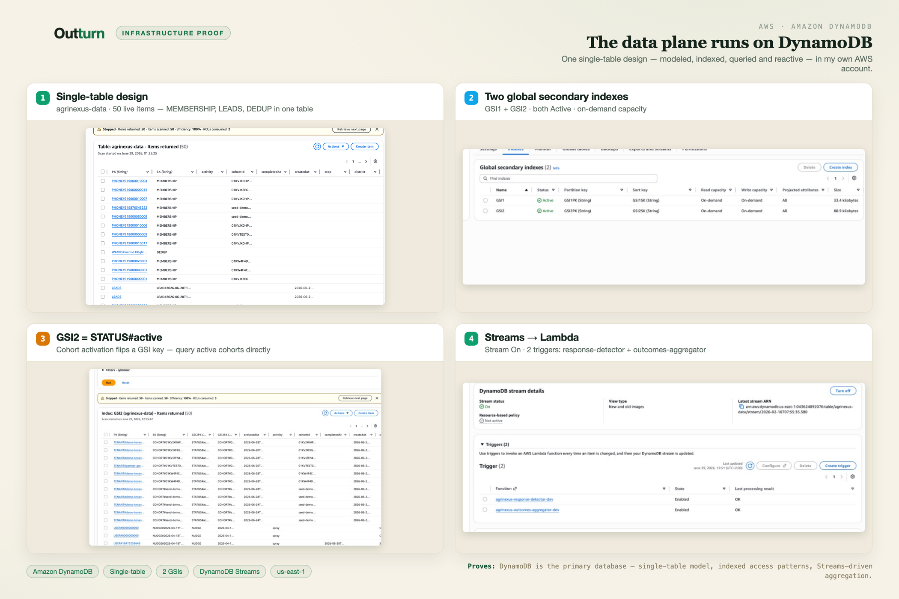The width and height of the screenshot is (899, 599).
Task: Expand the Filters - optional section
Action: tap(103, 370)
